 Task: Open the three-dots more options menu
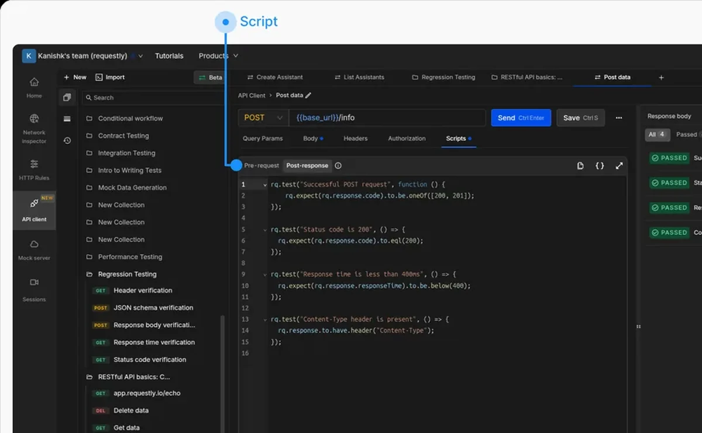619,118
